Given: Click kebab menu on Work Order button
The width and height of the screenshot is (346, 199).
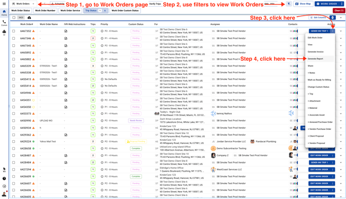Looking at the screenshot, I should coord(341,4).
